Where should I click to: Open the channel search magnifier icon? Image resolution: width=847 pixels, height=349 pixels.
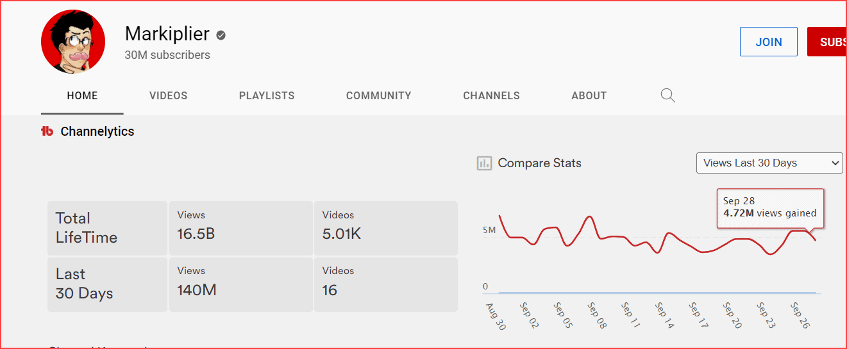(x=667, y=96)
